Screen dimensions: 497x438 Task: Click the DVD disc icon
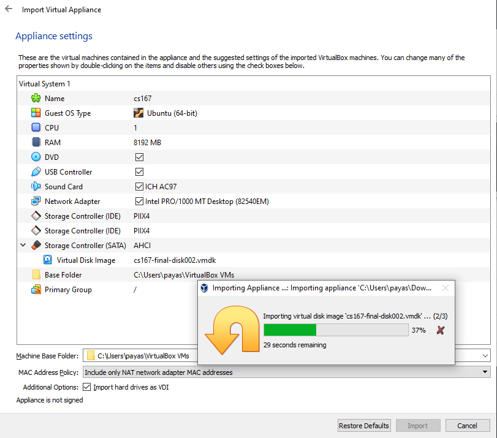pos(36,157)
